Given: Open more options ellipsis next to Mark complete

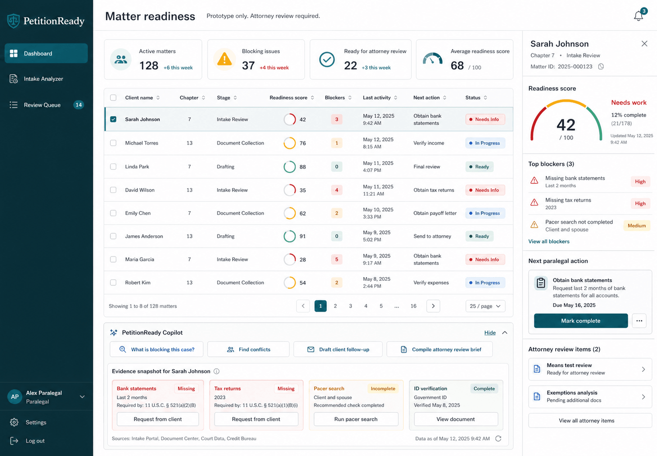Looking at the screenshot, I should click(639, 321).
